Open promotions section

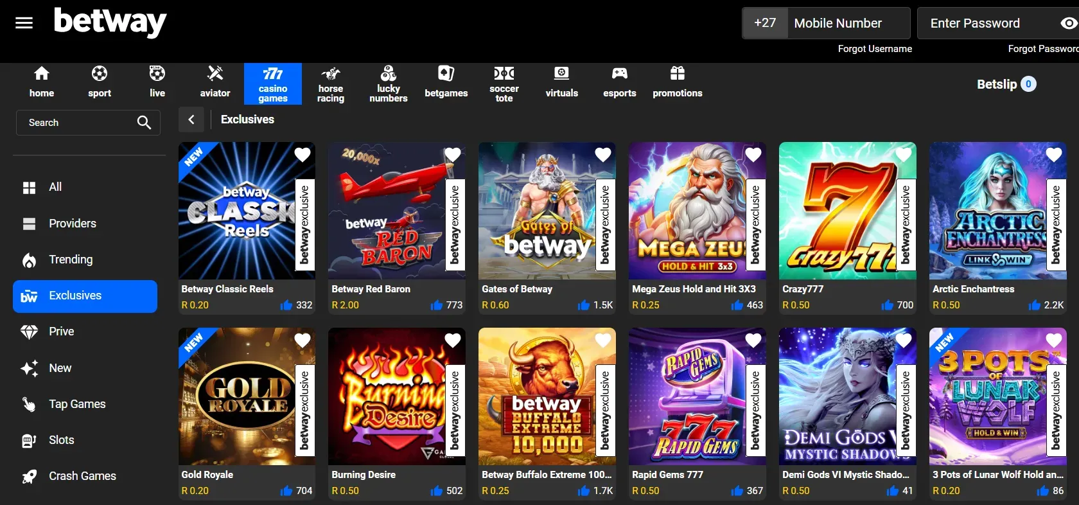pos(678,82)
